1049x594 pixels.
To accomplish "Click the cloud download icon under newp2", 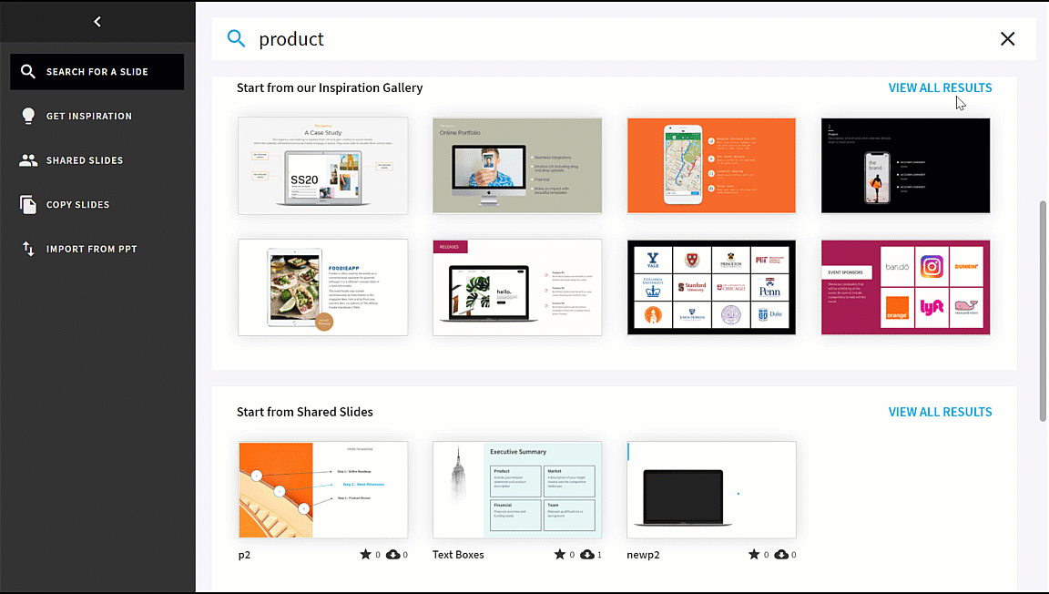I will (781, 555).
